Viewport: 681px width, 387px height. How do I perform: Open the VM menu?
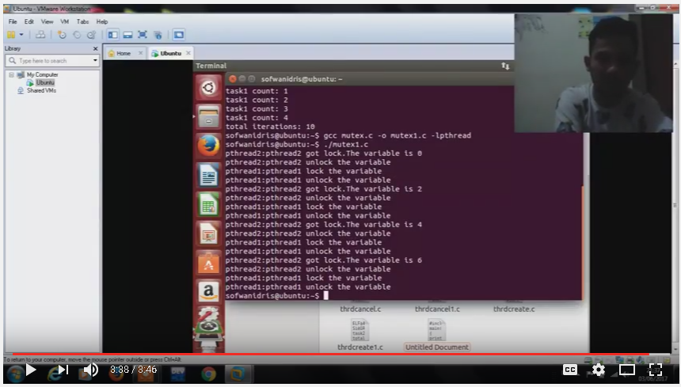[x=65, y=21]
